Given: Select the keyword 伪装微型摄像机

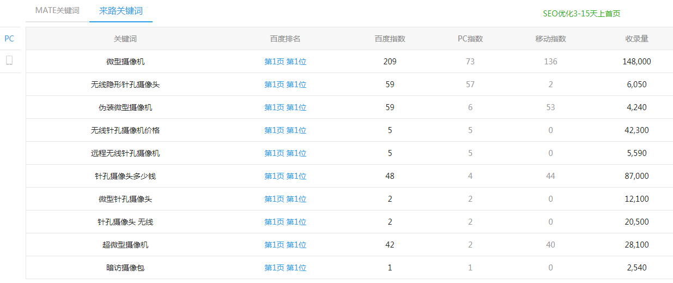Looking at the screenshot, I should pyautogui.click(x=125, y=107).
